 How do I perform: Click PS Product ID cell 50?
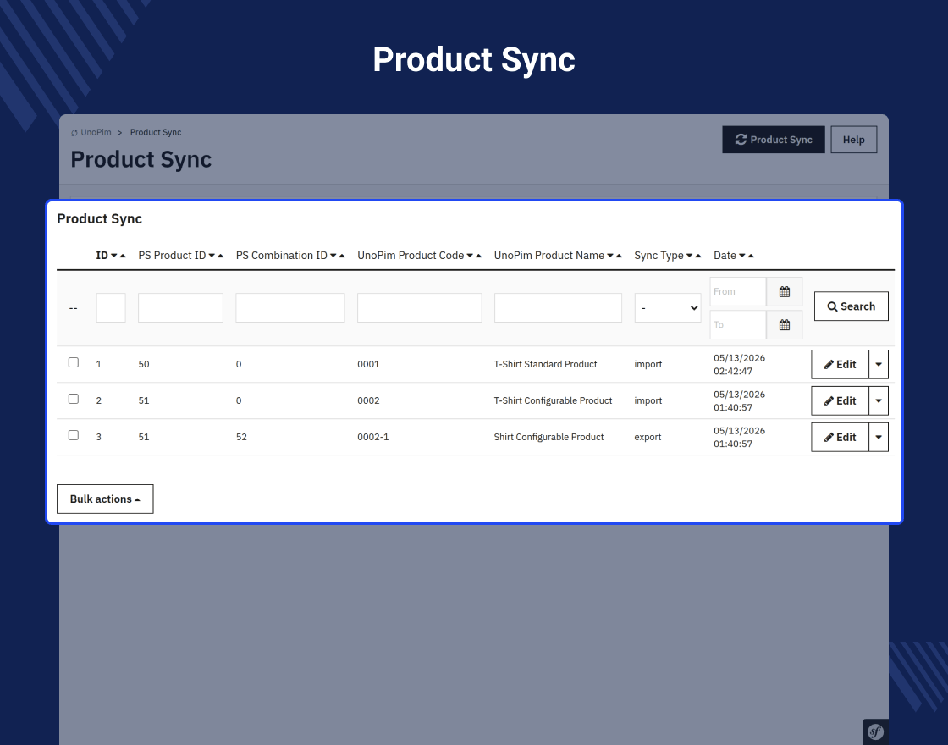coord(143,365)
